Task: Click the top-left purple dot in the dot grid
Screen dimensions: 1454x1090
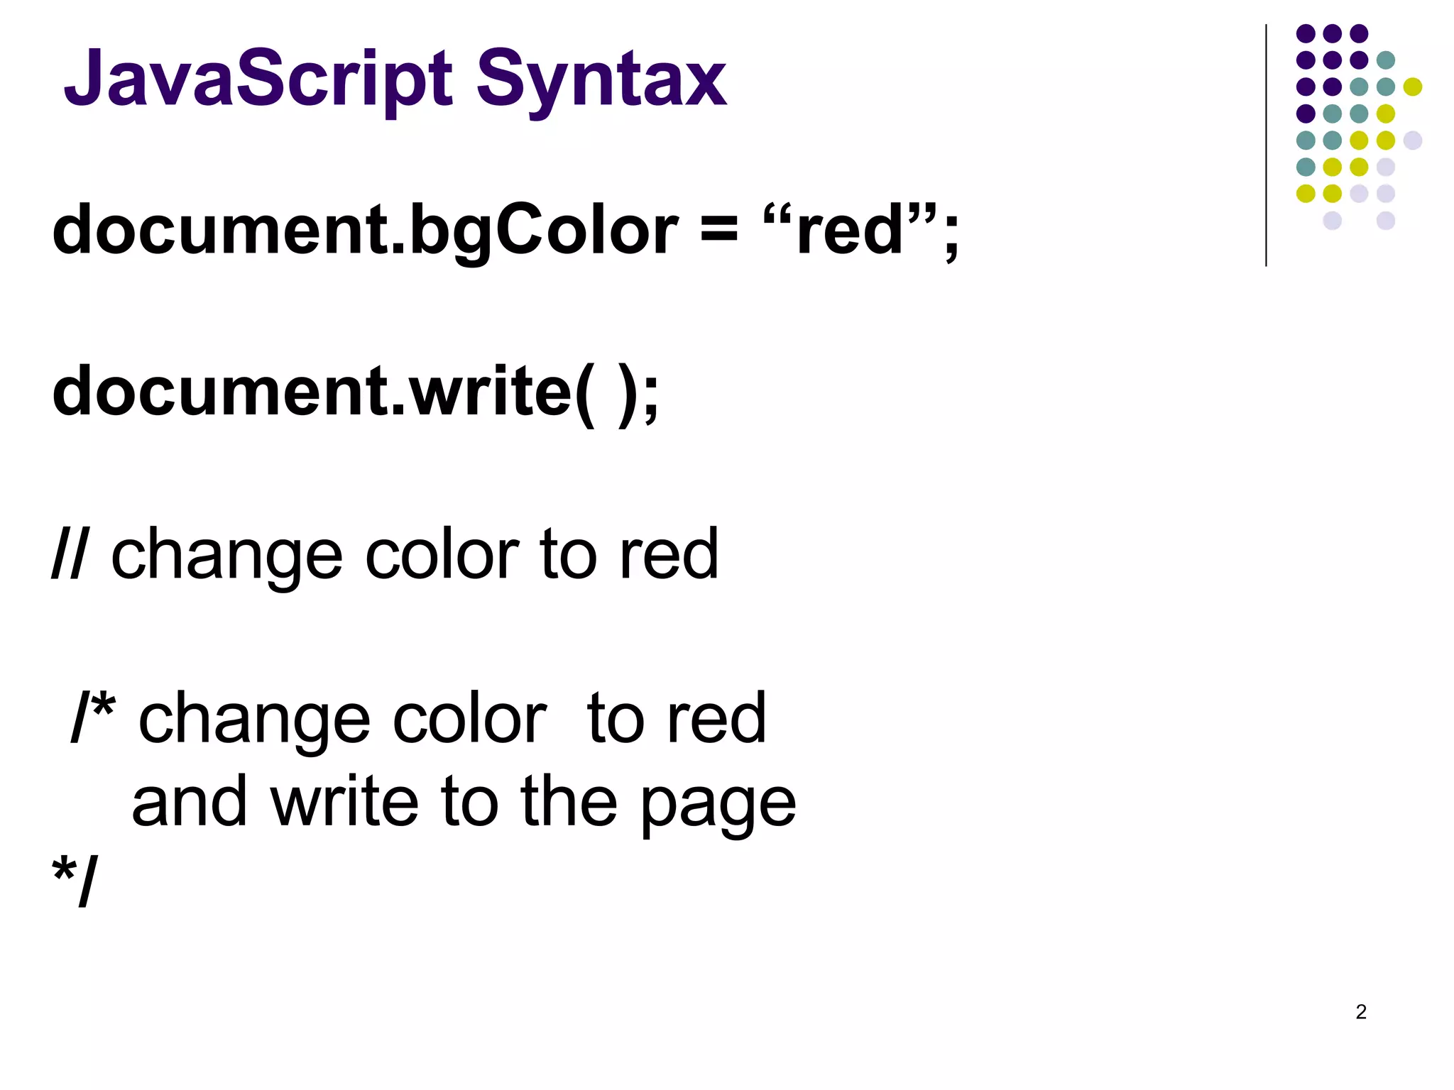Action: (1306, 33)
